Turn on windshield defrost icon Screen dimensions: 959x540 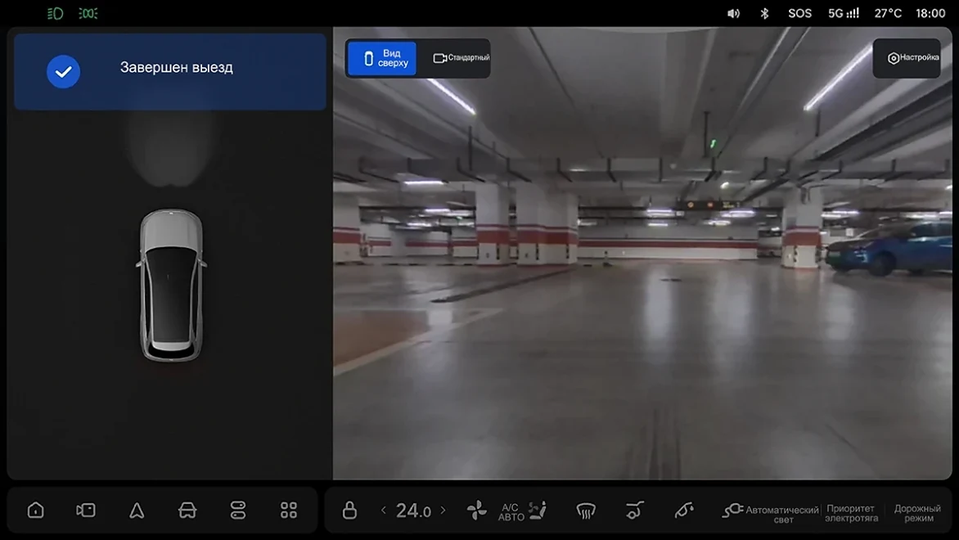(x=585, y=511)
